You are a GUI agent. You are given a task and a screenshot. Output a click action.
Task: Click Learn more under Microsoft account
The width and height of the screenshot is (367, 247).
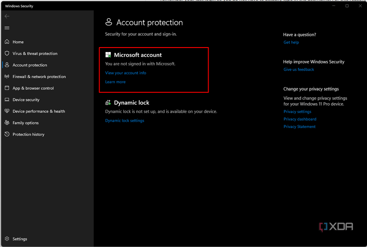(x=115, y=82)
